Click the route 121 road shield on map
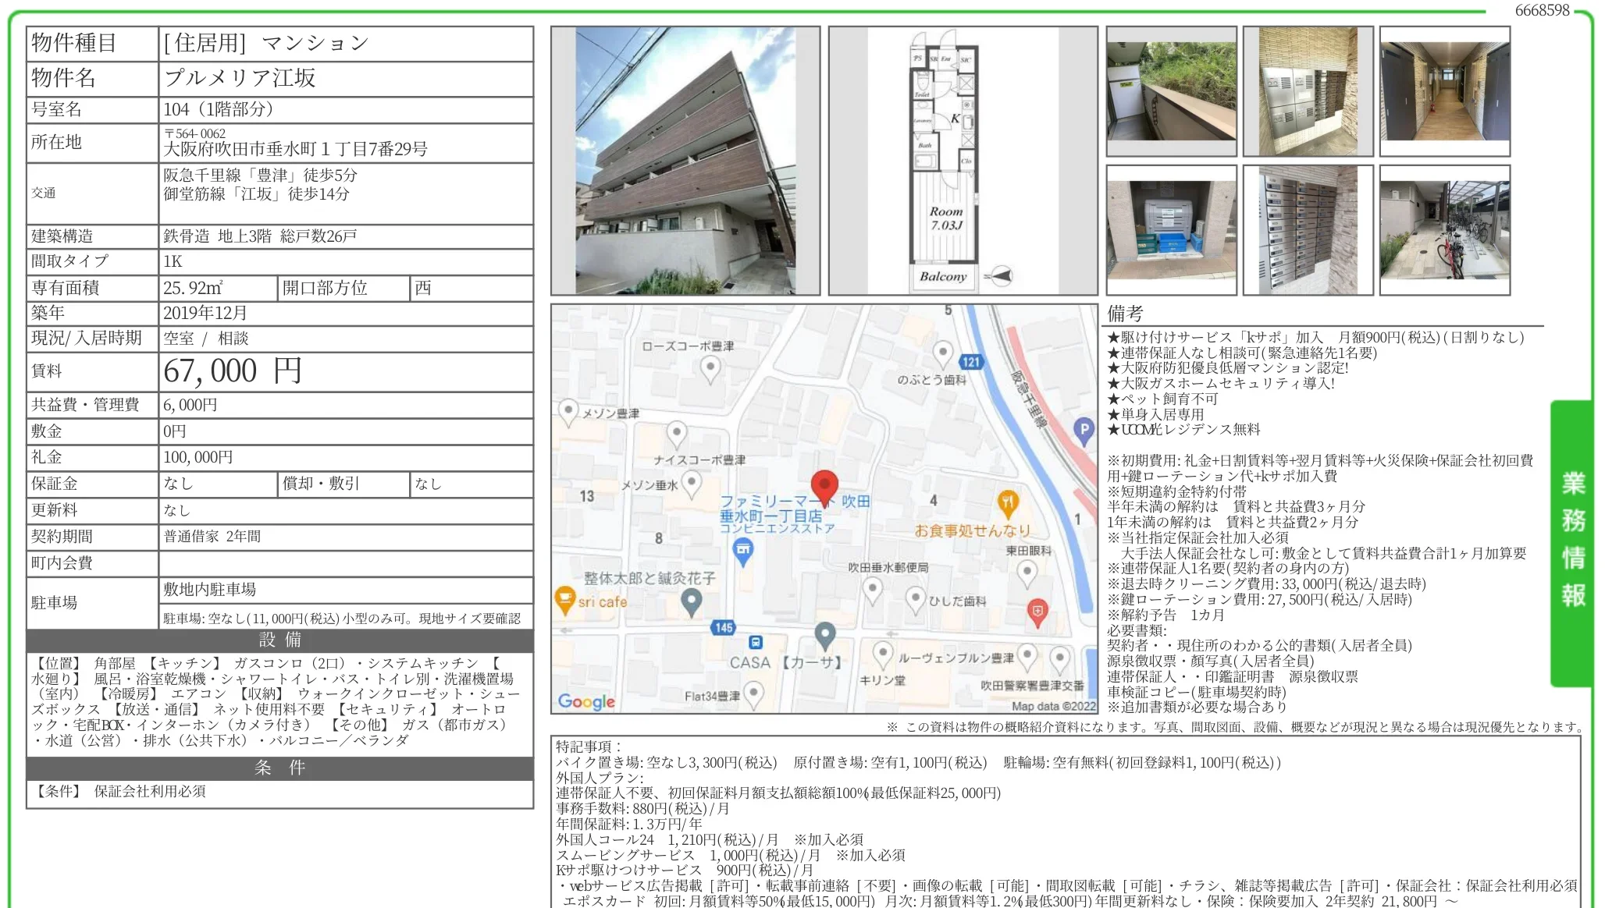Viewport: 1605px width, 908px height. [970, 362]
